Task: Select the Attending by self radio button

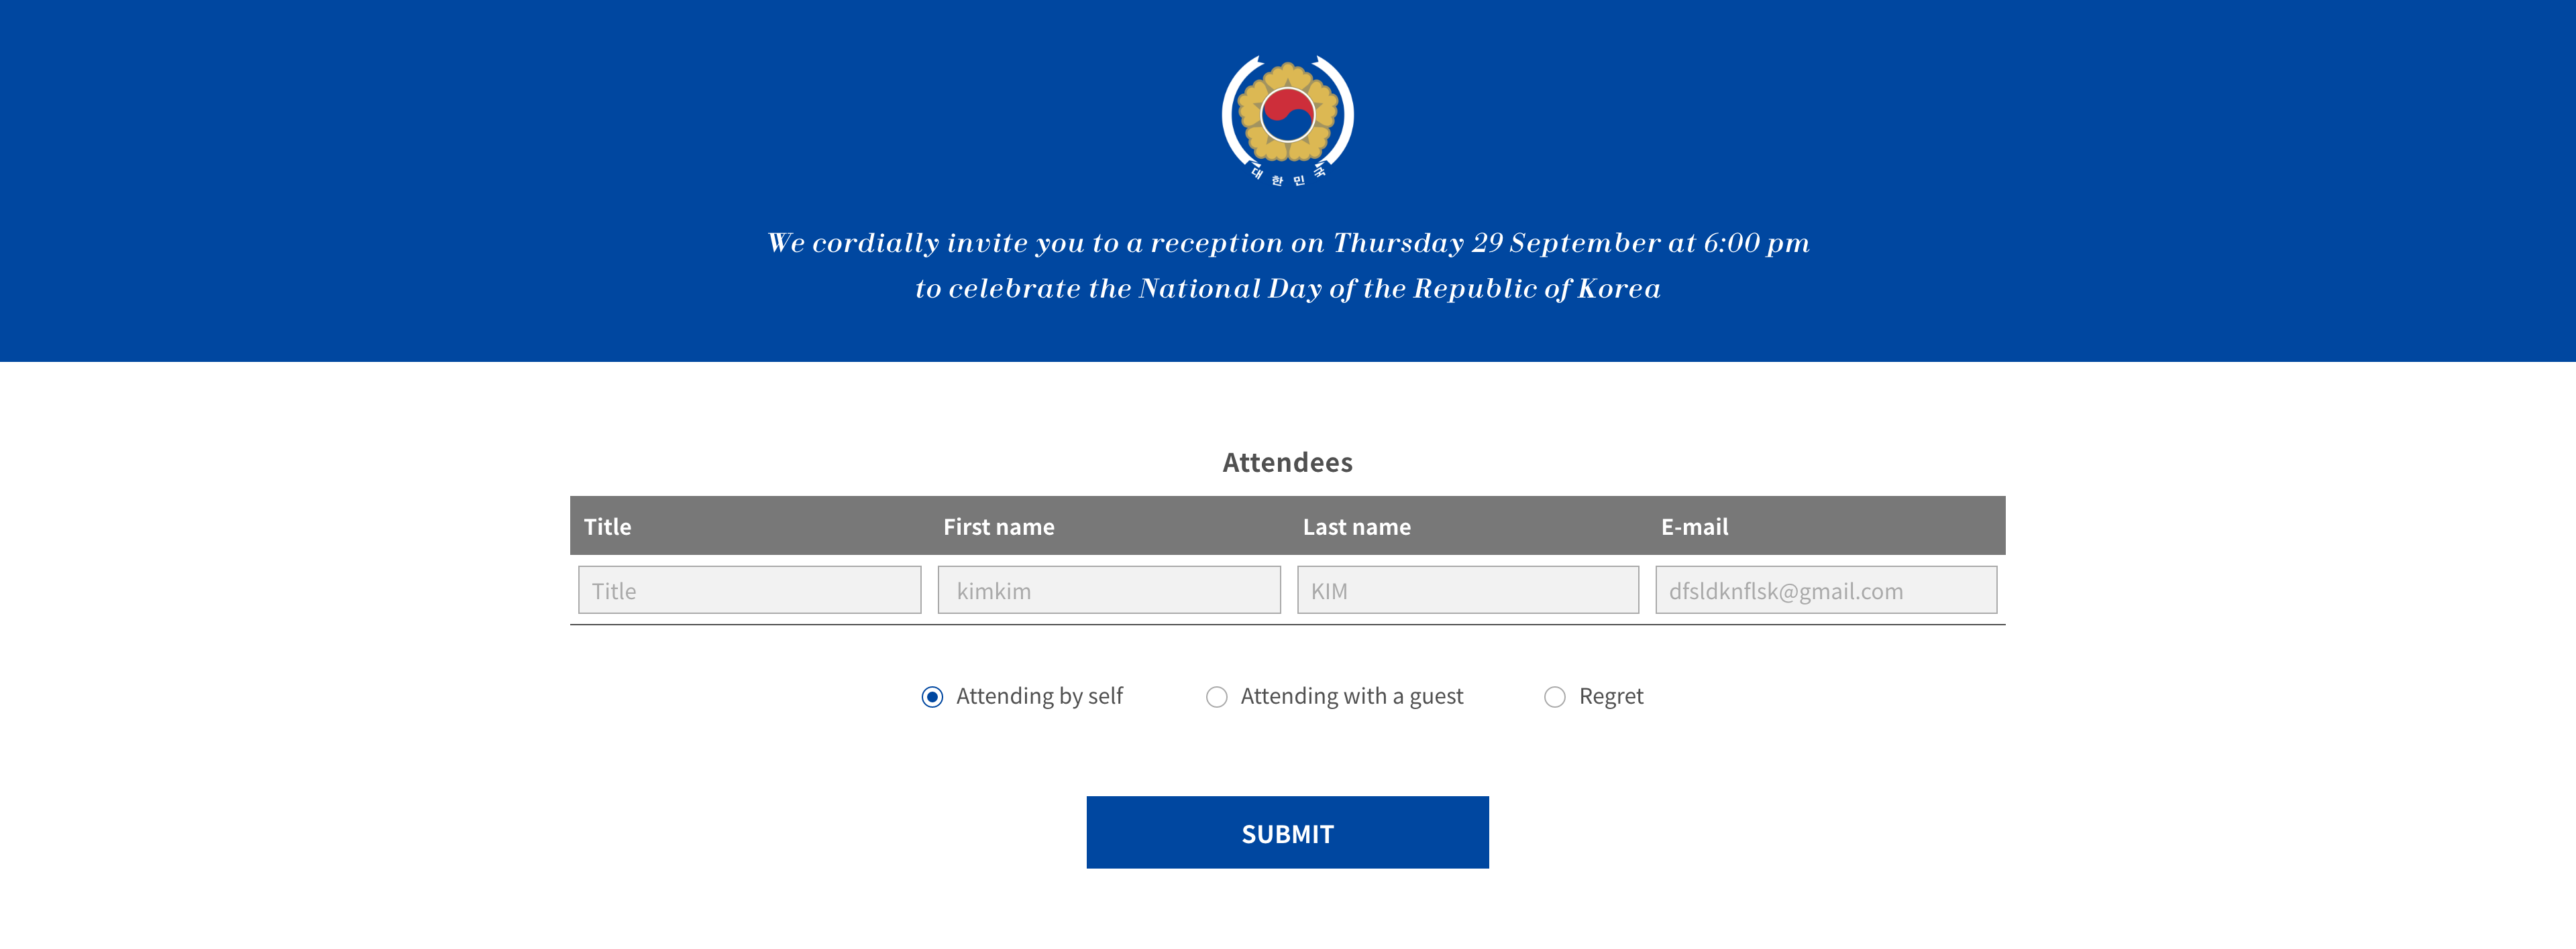Action: pyautogui.click(x=932, y=697)
